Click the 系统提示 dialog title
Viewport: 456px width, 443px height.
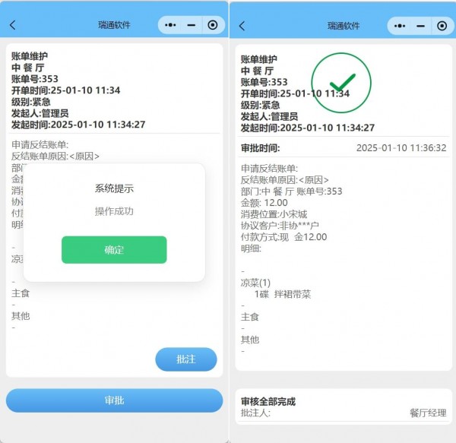[114, 188]
